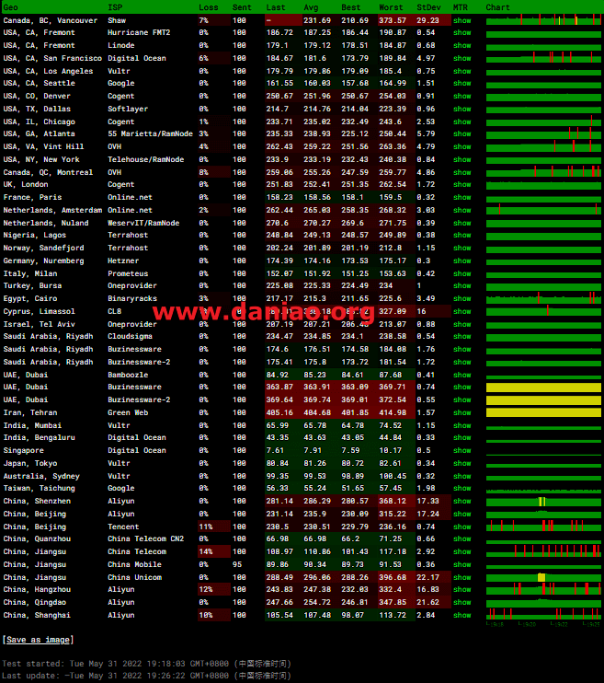Select 'Test started' timestamp line

coord(146,664)
